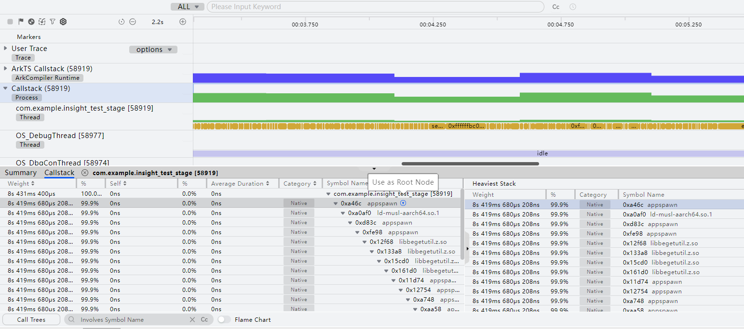Click the 0xffffffbc0... sample block in timeline
The image size is (744, 329).
coord(465,126)
